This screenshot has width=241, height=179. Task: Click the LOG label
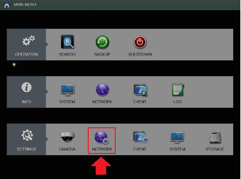(x=178, y=102)
